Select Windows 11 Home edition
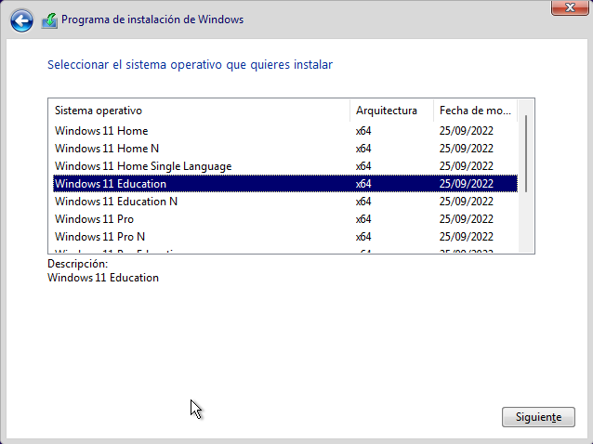The height and width of the screenshot is (444, 593). tap(101, 131)
